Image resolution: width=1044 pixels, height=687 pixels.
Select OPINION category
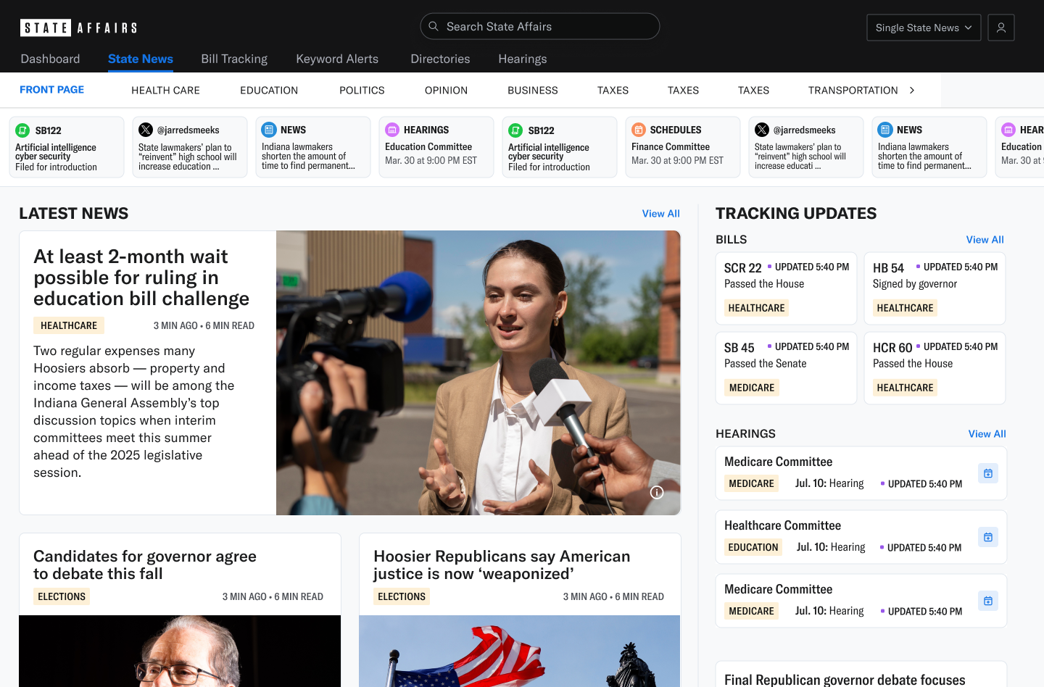tap(446, 91)
